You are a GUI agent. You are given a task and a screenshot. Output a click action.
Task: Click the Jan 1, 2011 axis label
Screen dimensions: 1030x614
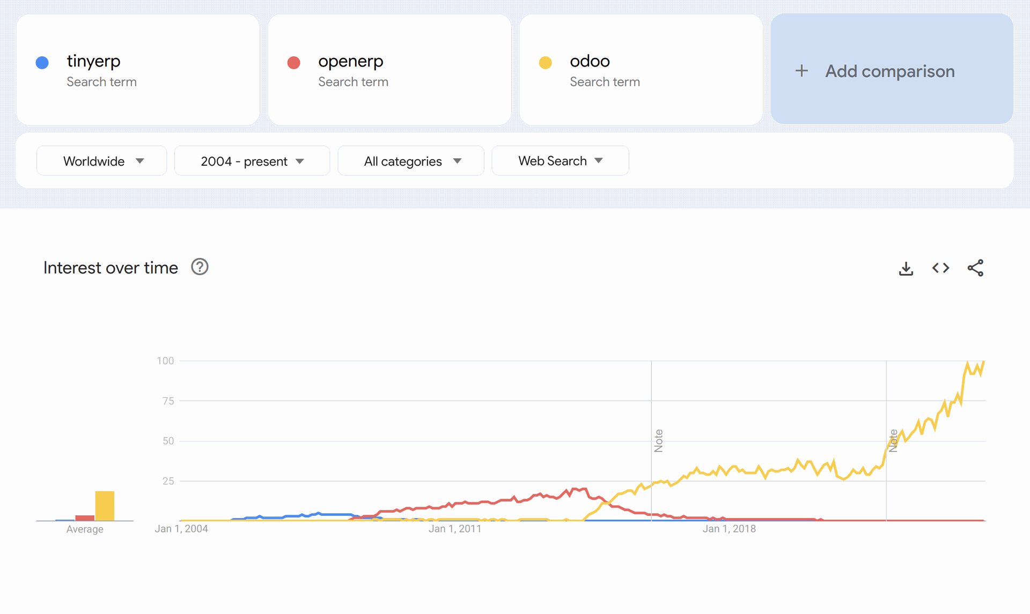click(x=455, y=529)
